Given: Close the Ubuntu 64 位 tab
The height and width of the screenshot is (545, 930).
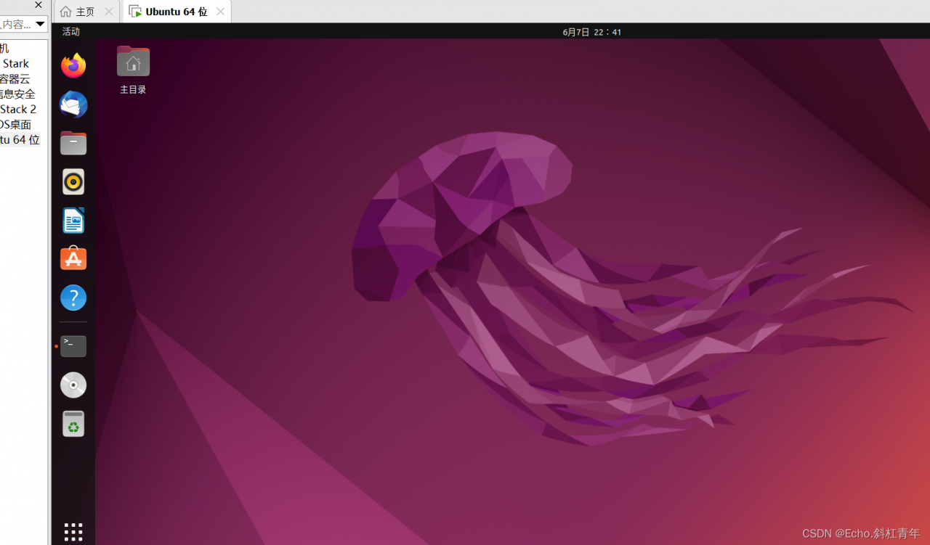Looking at the screenshot, I should [220, 12].
